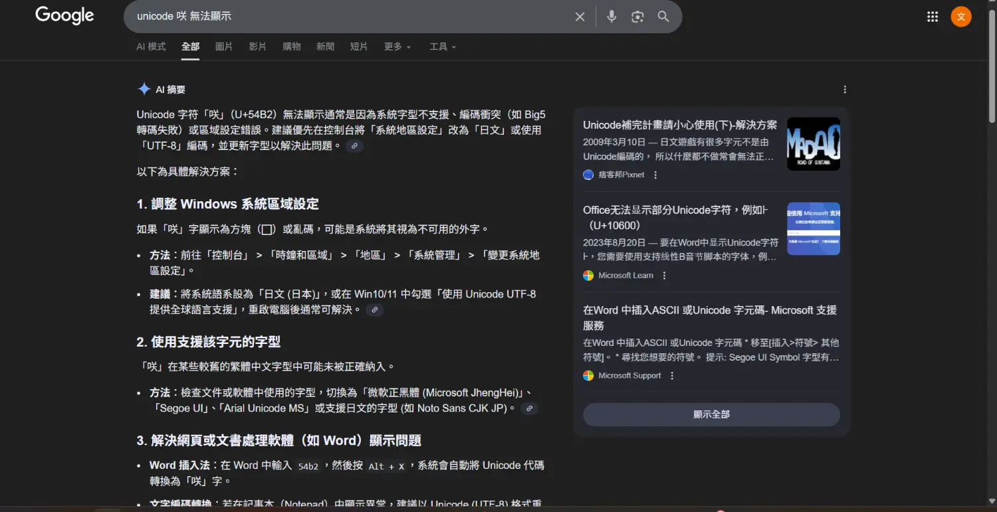Open the Google apps grid
Image resolution: width=997 pixels, height=512 pixels.
pyautogui.click(x=932, y=17)
